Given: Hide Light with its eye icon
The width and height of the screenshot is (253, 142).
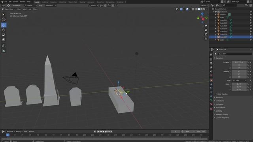Looking at the screenshot, I should pos(251,40).
